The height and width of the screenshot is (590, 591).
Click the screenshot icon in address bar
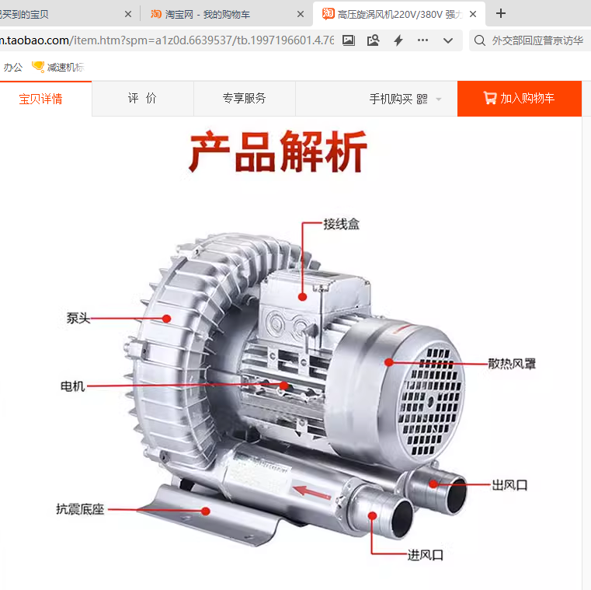tap(374, 40)
